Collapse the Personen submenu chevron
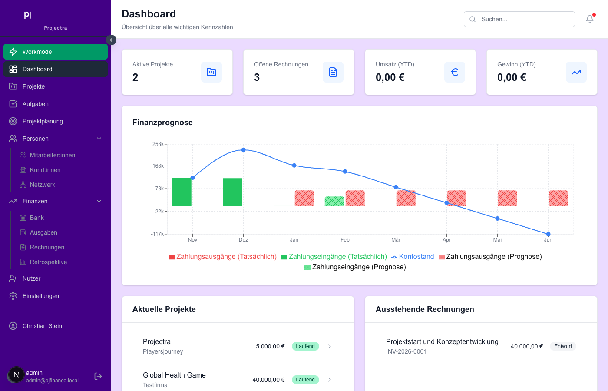This screenshot has height=391, width=608. point(99,139)
